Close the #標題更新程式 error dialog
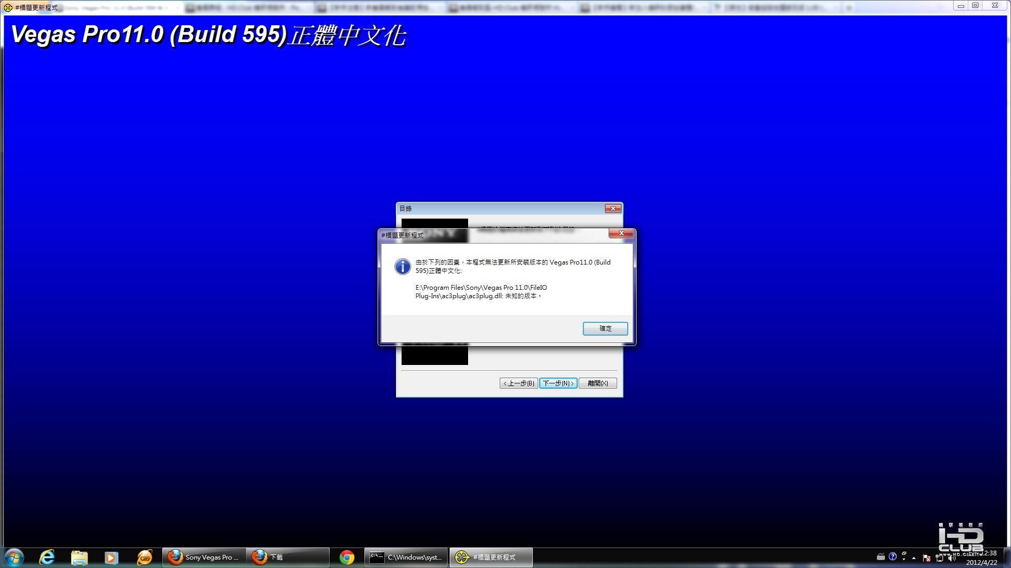Viewport: 1011px width, 568px height. [621, 233]
